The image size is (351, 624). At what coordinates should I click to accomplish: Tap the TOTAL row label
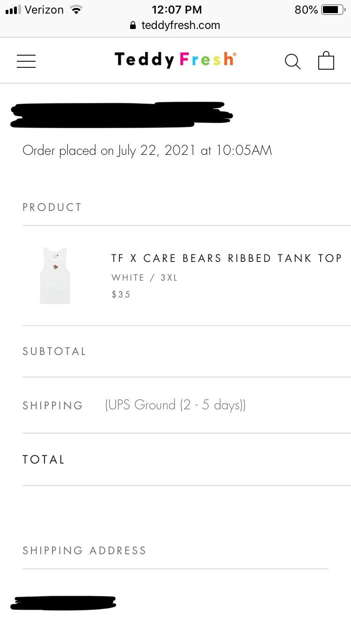pyautogui.click(x=44, y=459)
